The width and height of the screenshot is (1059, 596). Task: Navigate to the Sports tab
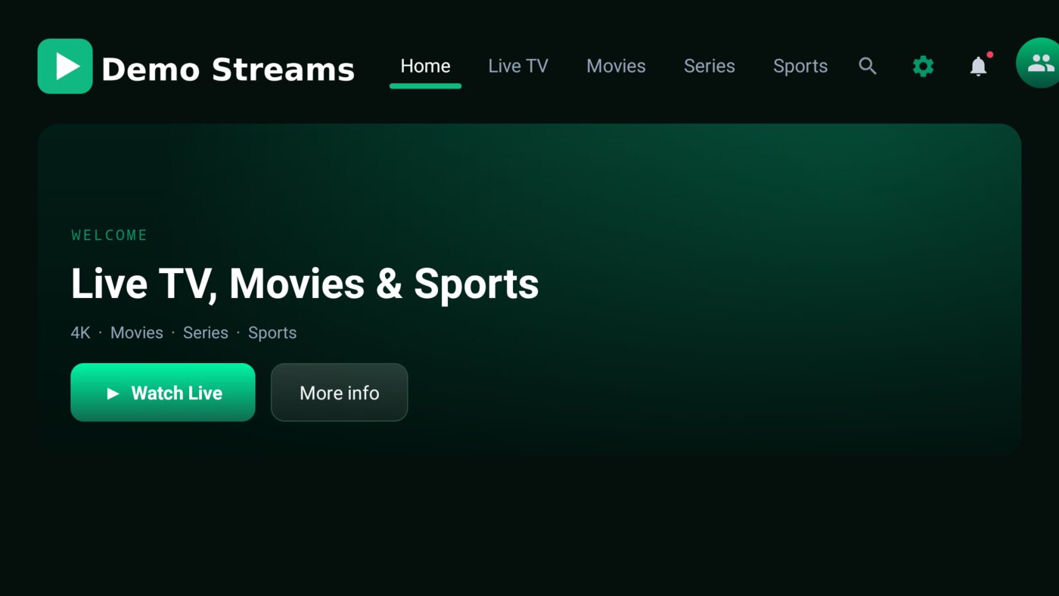[x=800, y=67]
